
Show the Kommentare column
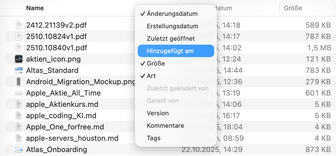pyautogui.click(x=165, y=125)
